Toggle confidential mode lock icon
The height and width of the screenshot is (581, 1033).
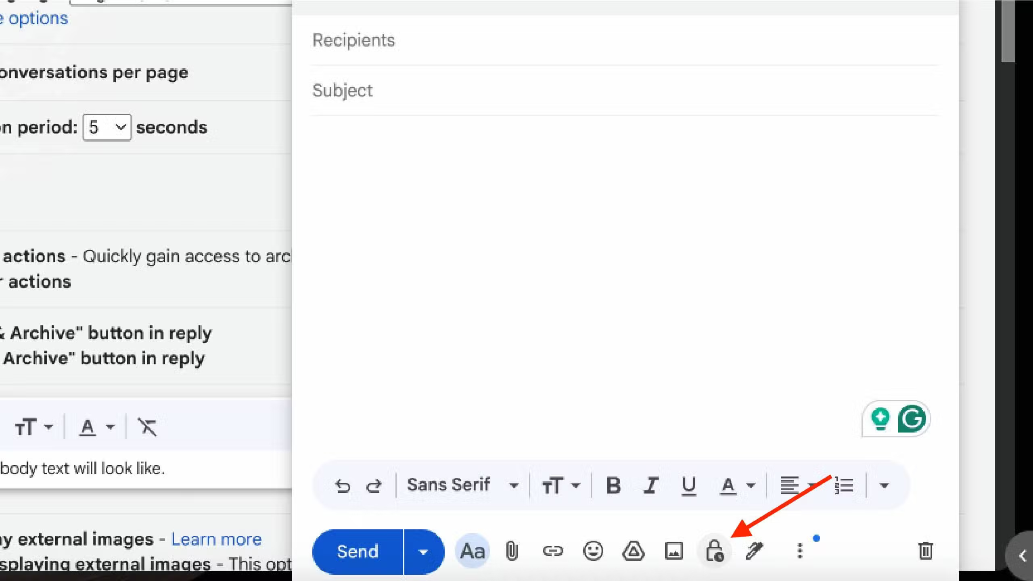pos(714,551)
